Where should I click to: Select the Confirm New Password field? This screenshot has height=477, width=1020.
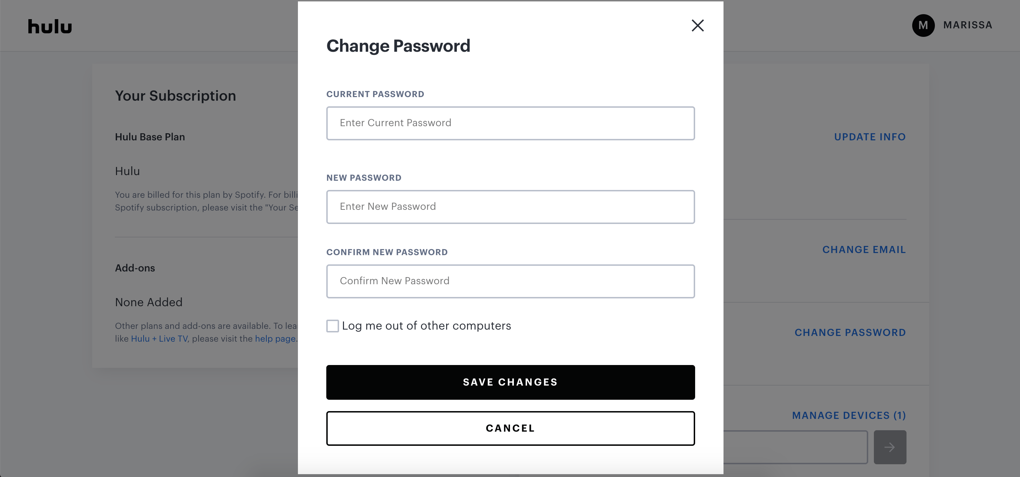[x=510, y=281]
